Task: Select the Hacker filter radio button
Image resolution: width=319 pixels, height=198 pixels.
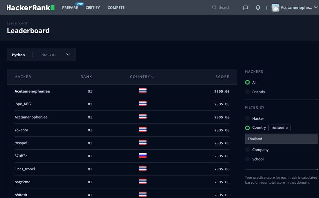Action: tap(247, 118)
